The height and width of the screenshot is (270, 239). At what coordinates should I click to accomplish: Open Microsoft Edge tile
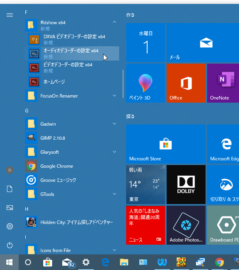(223, 144)
